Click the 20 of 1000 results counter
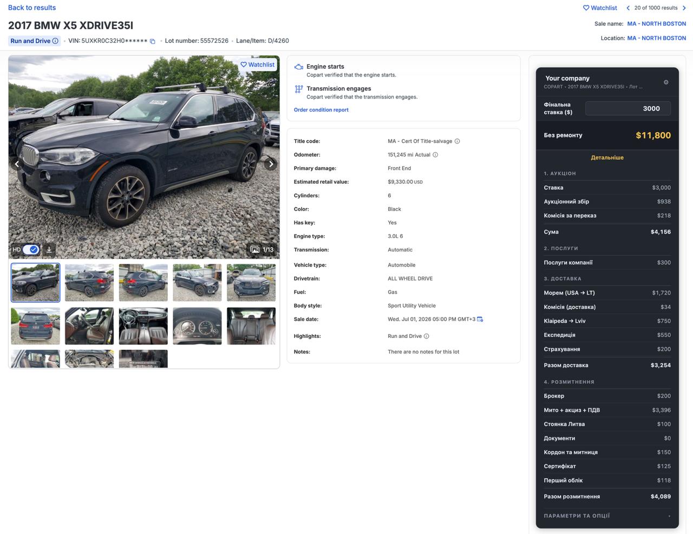 [656, 8]
